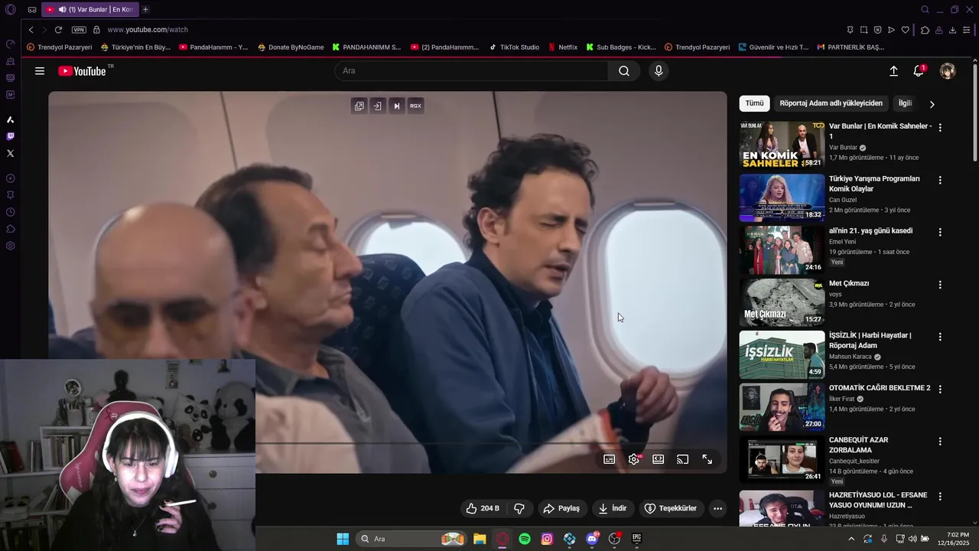Enter fullscreen on the video player

click(x=707, y=459)
